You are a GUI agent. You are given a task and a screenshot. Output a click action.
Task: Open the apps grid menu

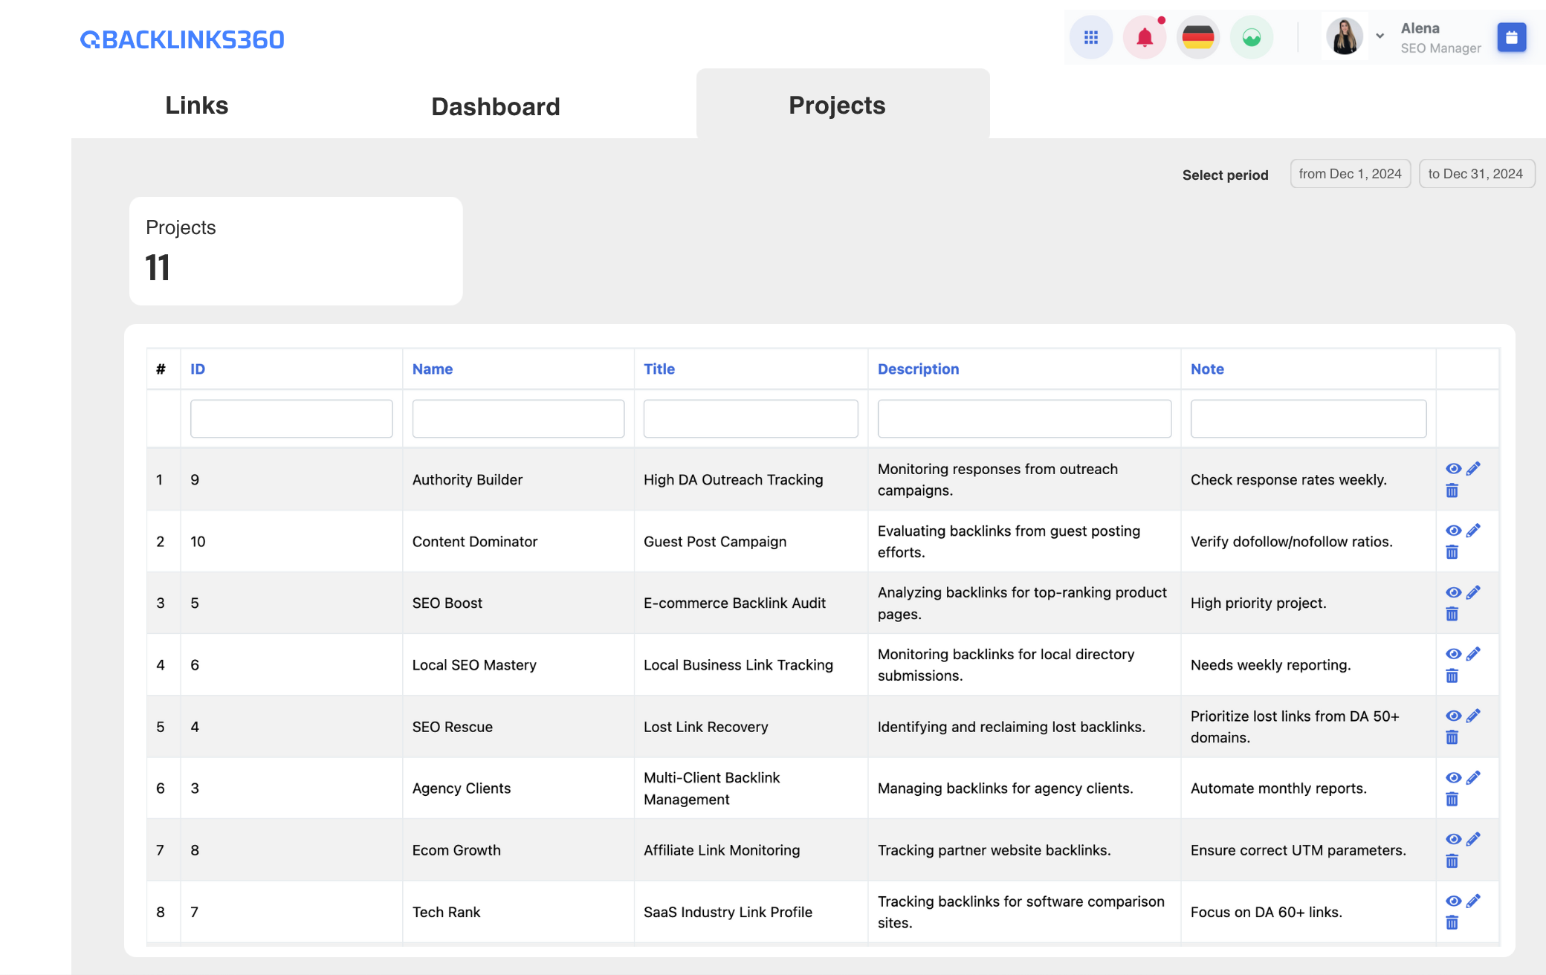[x=1090, y=36]
